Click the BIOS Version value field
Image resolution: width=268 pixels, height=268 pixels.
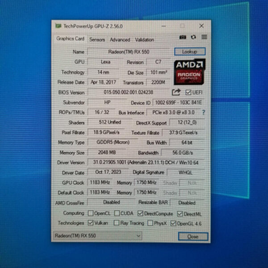coord(129,92)
